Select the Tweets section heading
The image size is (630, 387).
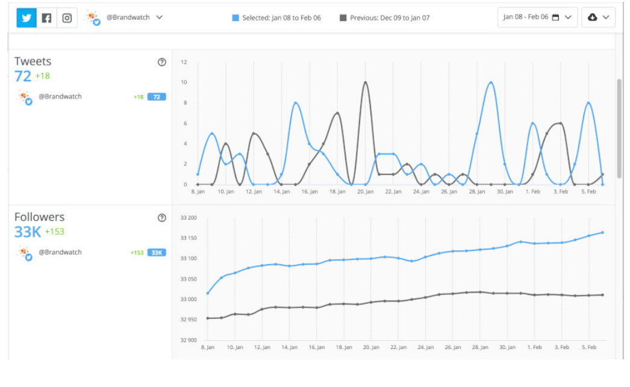click(x=33, y=61)
